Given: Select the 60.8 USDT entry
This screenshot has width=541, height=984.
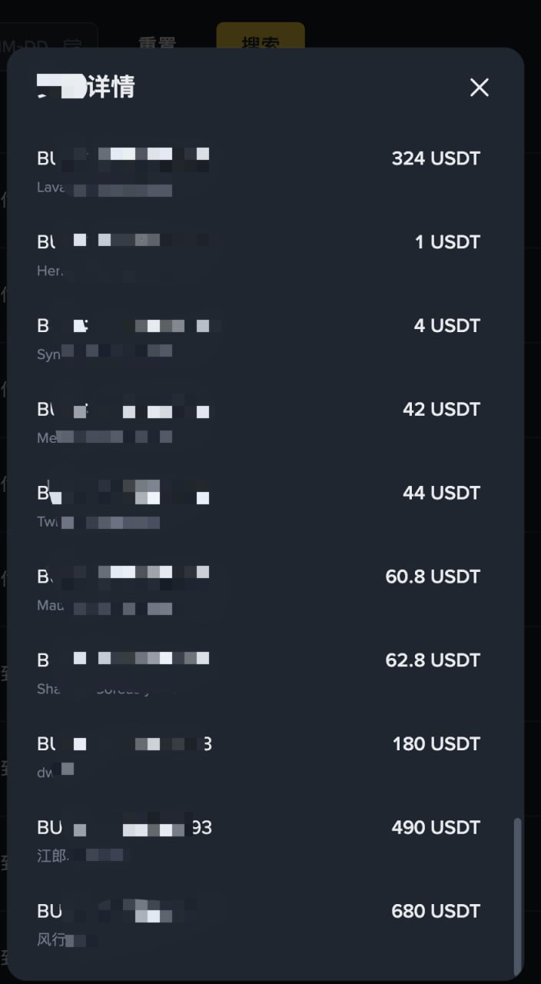Looking at the screenshot, I should [x=258, y=591].
